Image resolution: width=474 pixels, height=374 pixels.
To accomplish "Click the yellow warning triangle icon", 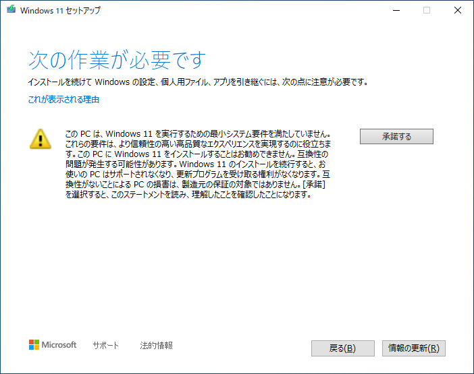I will tap(41, 139).
